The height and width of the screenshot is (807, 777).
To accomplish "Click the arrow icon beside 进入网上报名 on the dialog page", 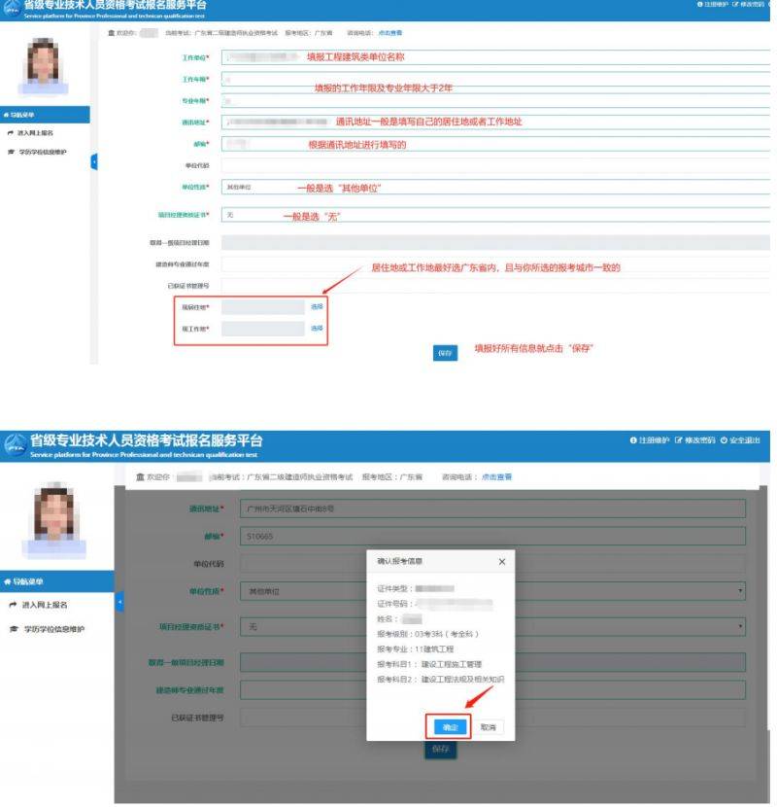I will (x=13, y=605).
